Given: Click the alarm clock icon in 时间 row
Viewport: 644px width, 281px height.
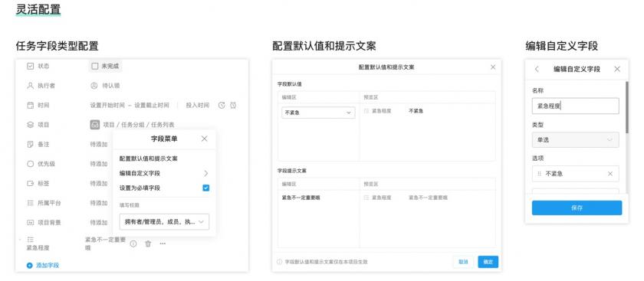Looking at the screenshot, I should pyautogui.click(x=233, y=106).
